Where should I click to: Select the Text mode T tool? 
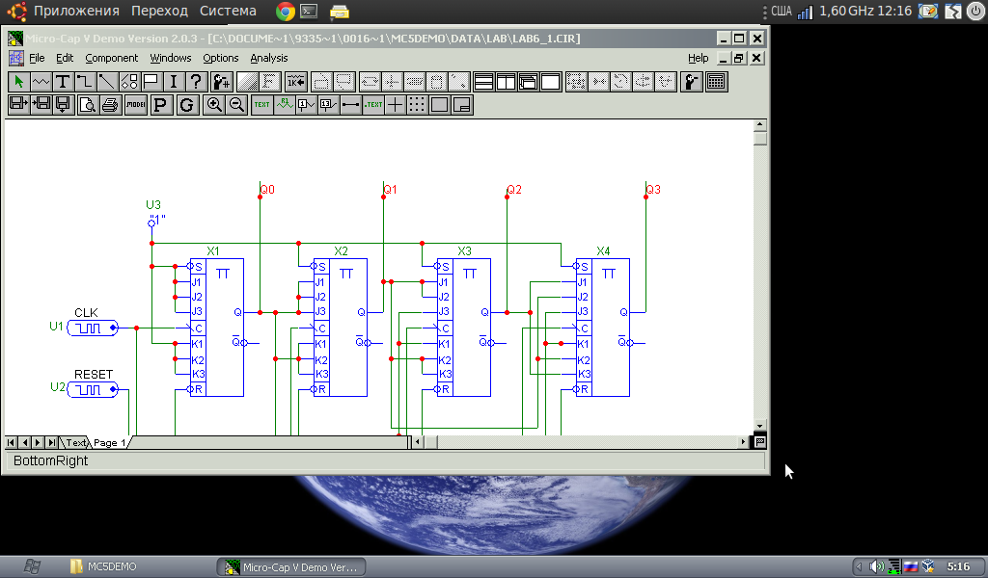[x=63, y=82]
